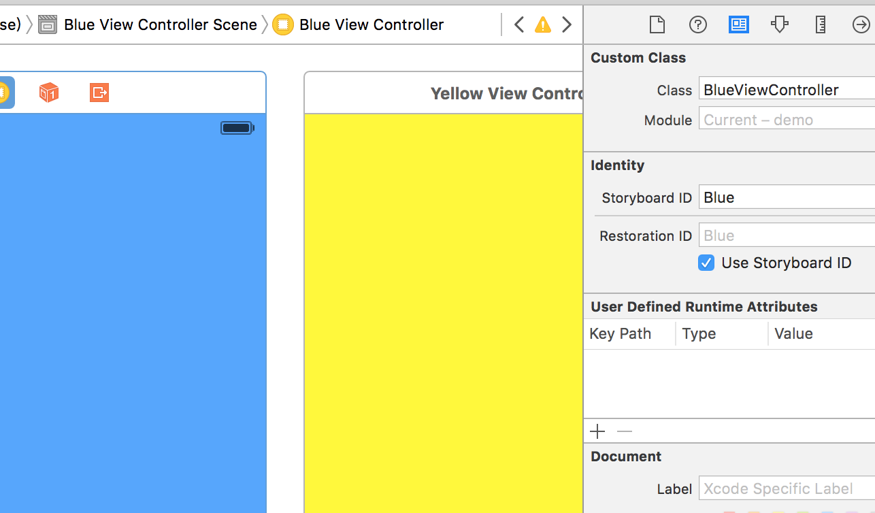Select the First Responder cube icon
Screen dimensions: 875x513
click(x=48, y=93)
